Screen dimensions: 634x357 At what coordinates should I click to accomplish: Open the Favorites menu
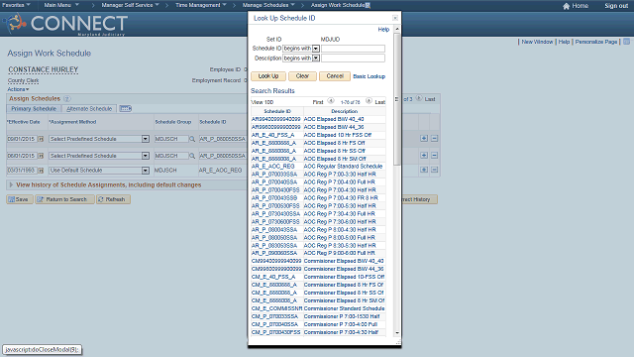tap(16, 5)
